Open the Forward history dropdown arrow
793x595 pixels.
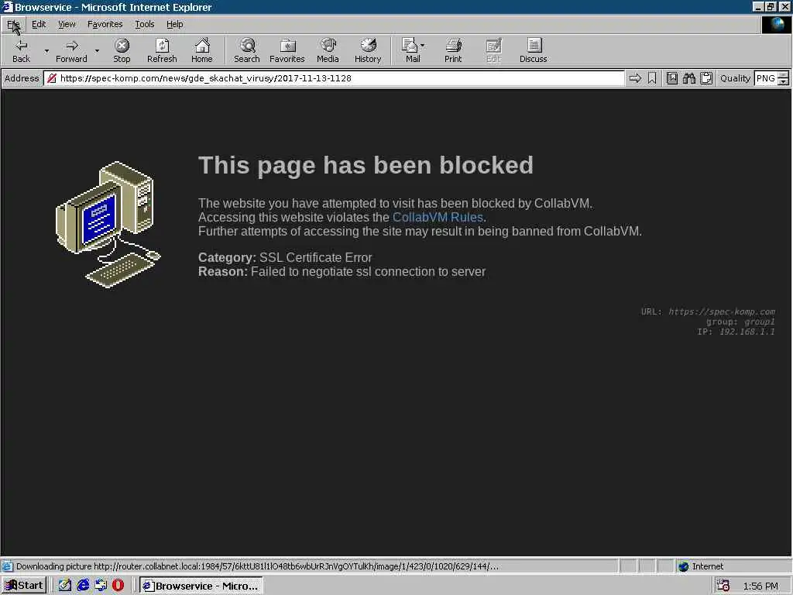97,50
